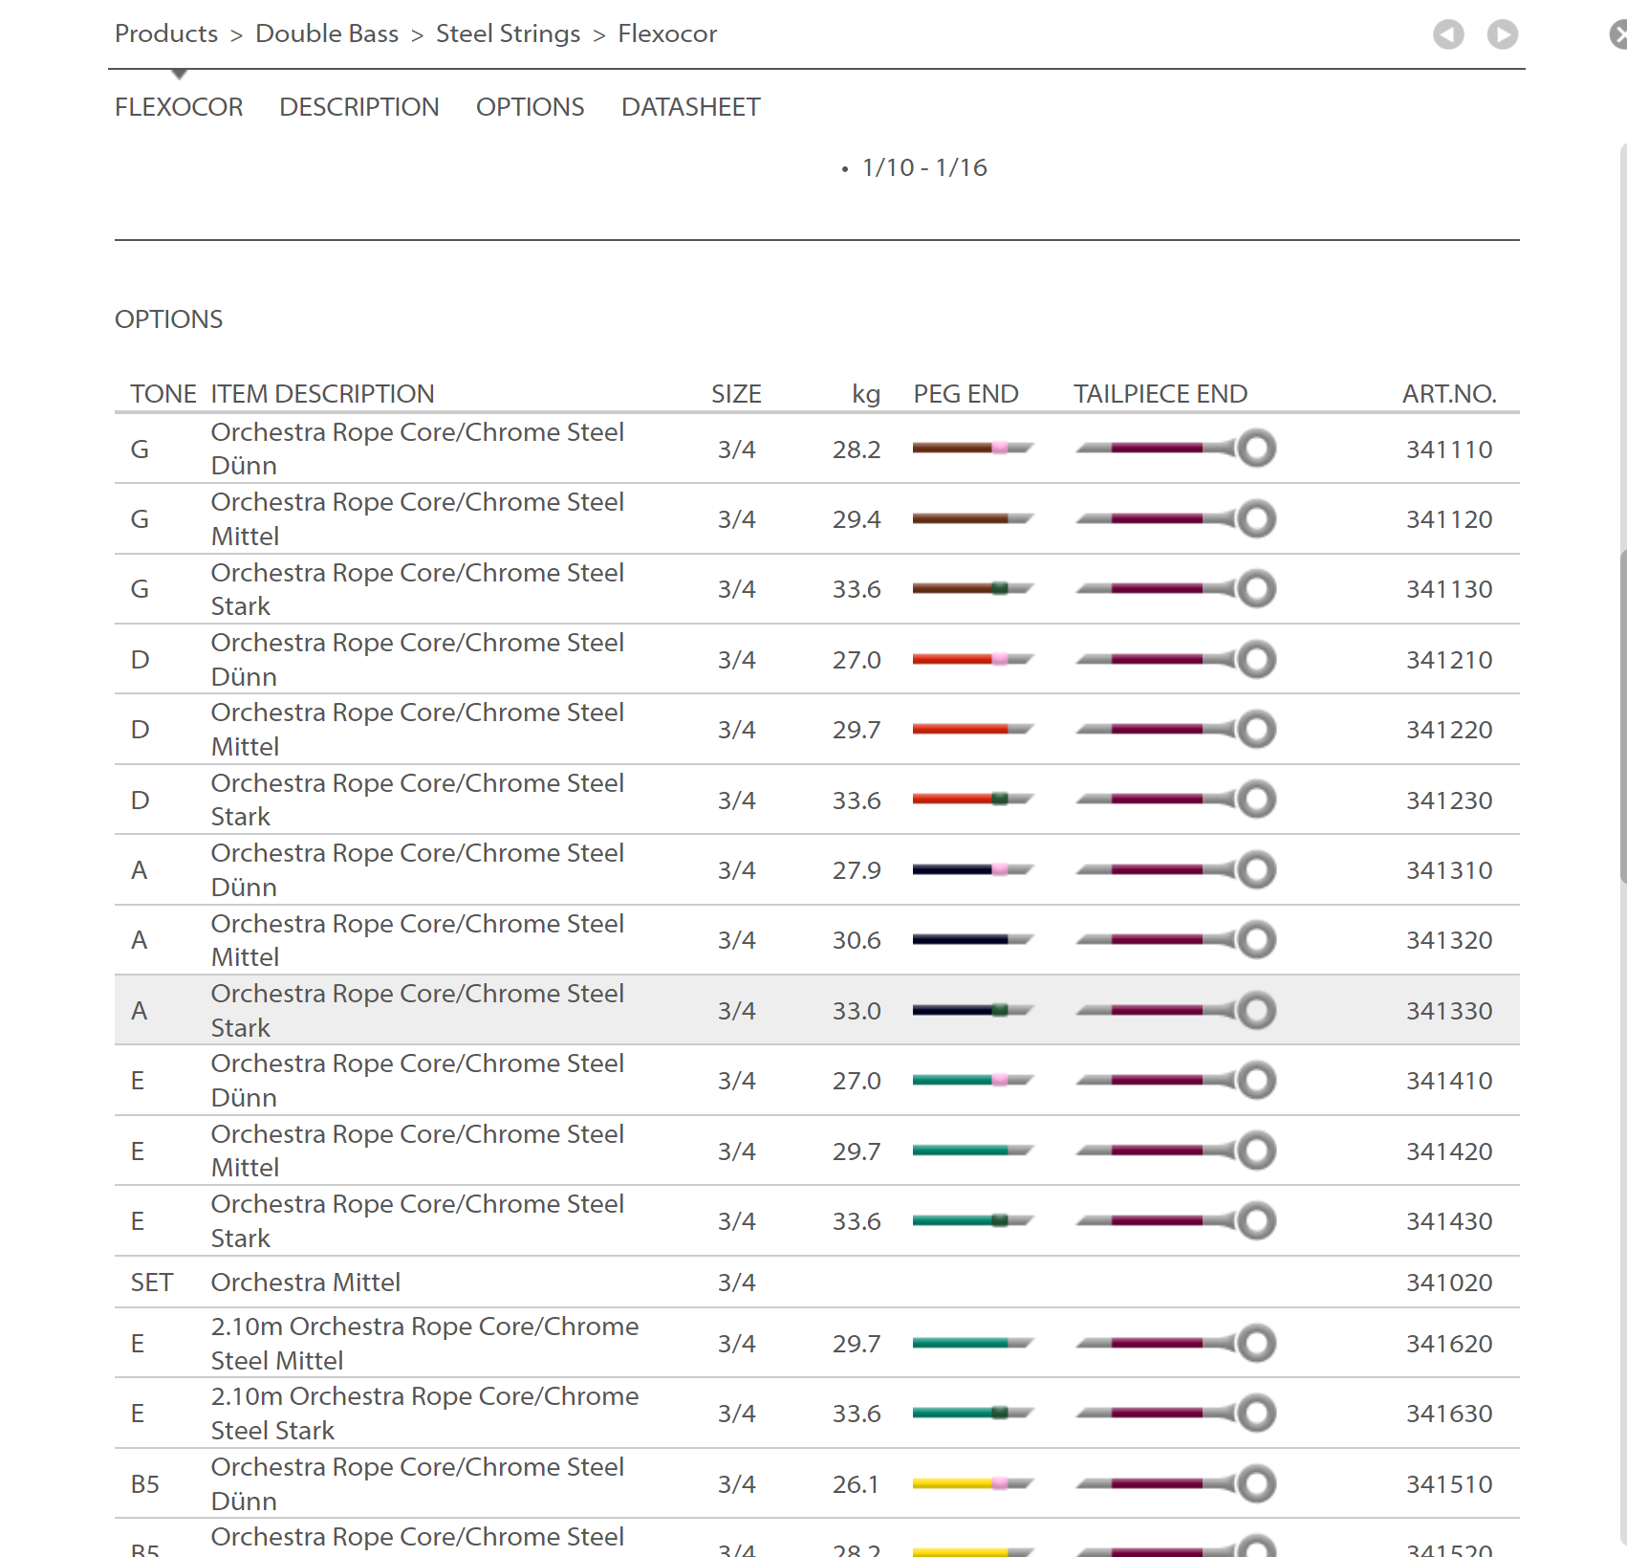Click the ART.NO. column header

(1449, 394)
